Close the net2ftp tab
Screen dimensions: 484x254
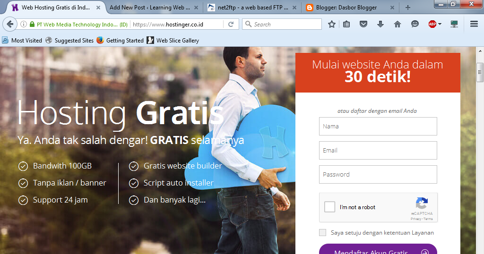(x=294, y=8)
